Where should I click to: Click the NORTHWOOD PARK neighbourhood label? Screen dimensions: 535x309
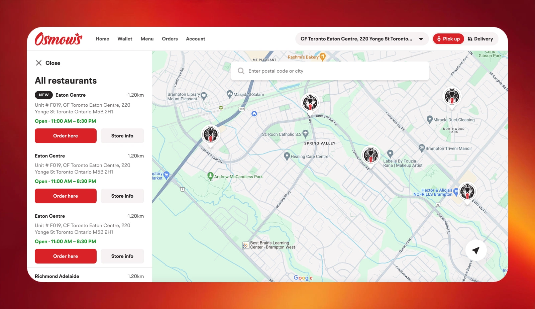tap(454, 130)
